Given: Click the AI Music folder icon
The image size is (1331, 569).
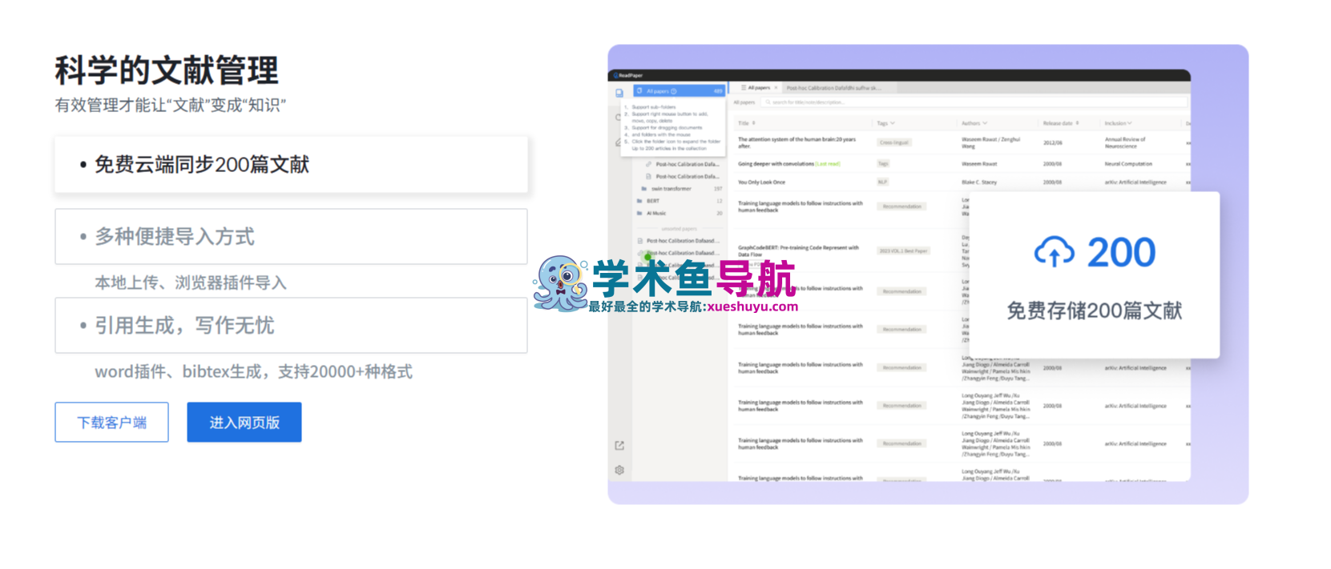Looking at the screenshot, I should pyautogui.click(x=639, y=213).
